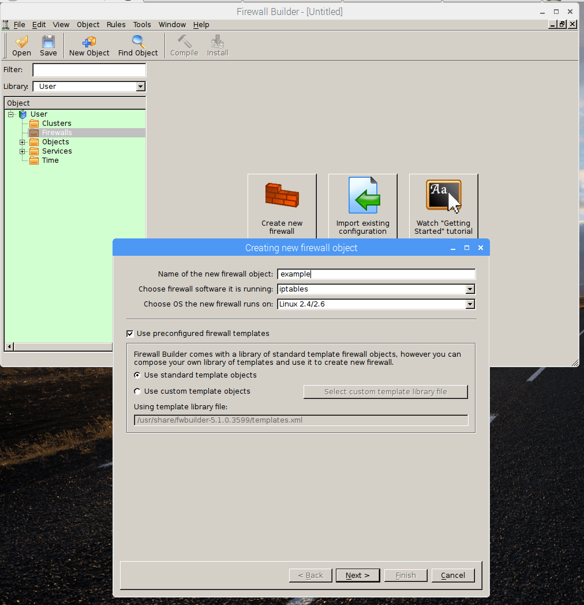Click the Cancel button in the dialog
584x605 pixels.
(x=453, y=576)
